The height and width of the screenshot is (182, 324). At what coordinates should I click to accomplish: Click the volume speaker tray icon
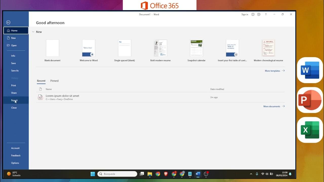pos(267,174)
